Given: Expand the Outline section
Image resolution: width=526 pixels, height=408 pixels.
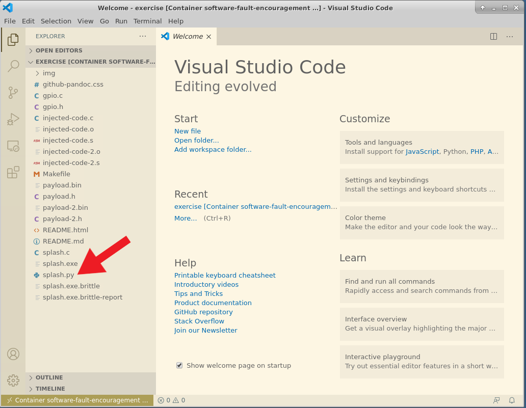Looking at the screenshot, I should 91,377.
